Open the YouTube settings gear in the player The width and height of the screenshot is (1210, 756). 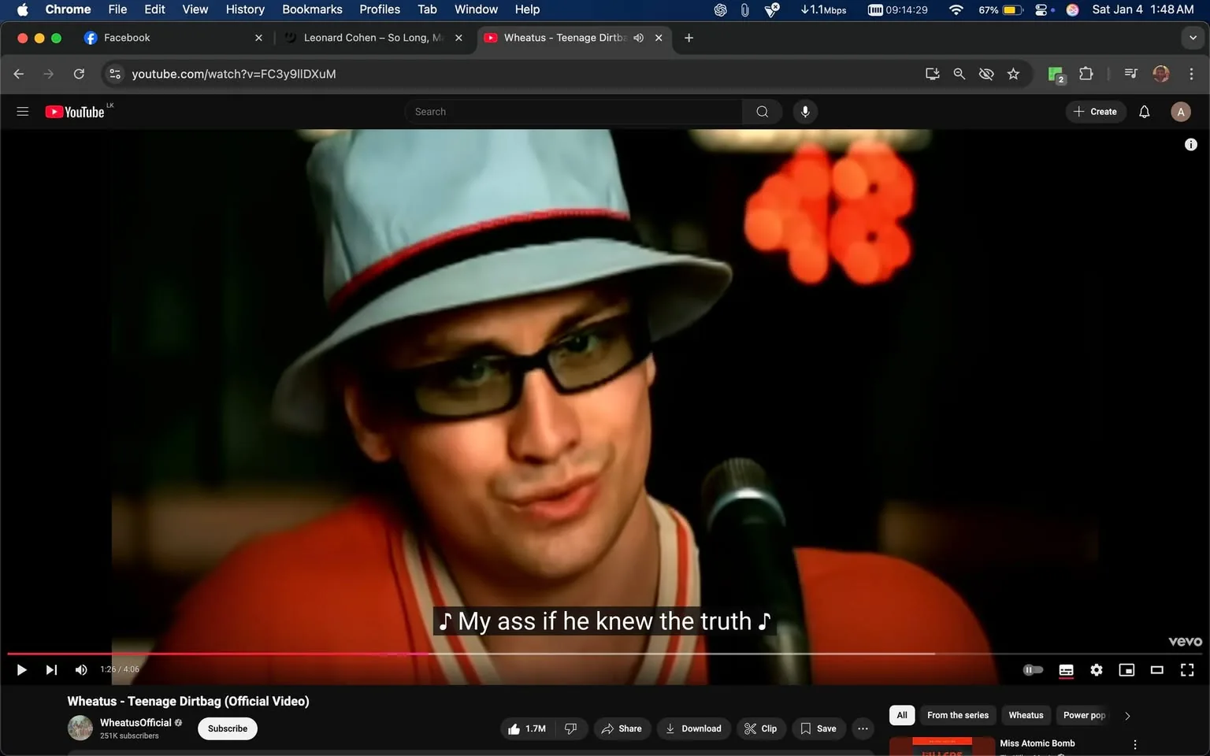click(x=1096, y=669)
